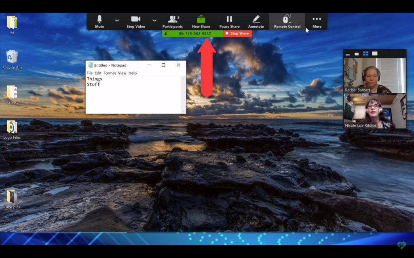This screenshot has width=414, height=258.
Task: Select Remote Control in the toolbar
Action: (x=287, y=21)
